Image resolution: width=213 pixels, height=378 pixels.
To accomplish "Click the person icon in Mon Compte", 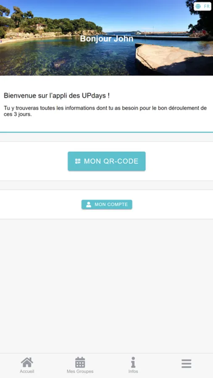I will 89,205.
